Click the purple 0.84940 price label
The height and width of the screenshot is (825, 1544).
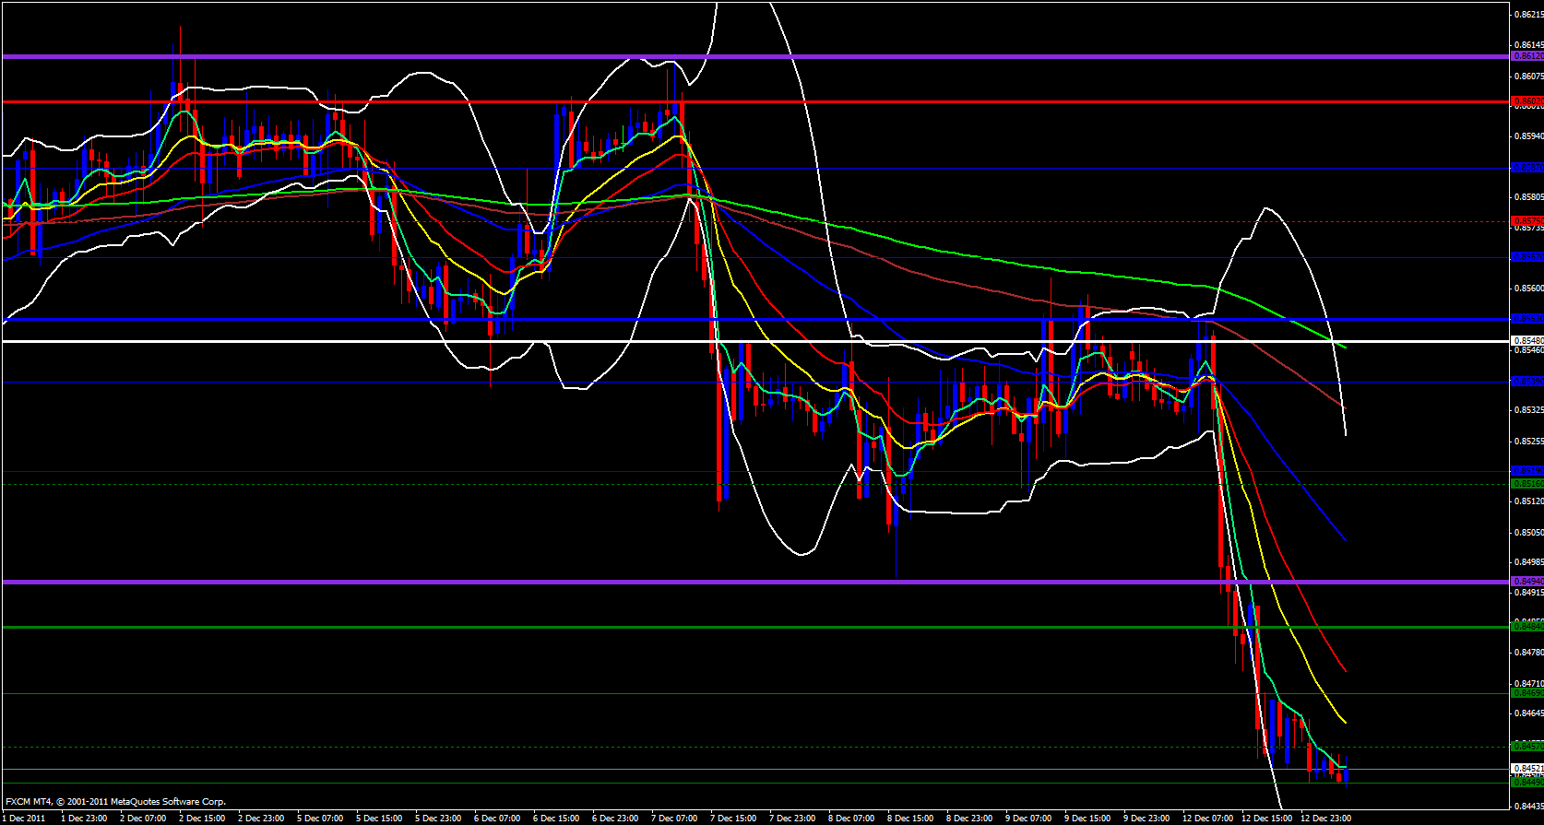[1526, 582]
